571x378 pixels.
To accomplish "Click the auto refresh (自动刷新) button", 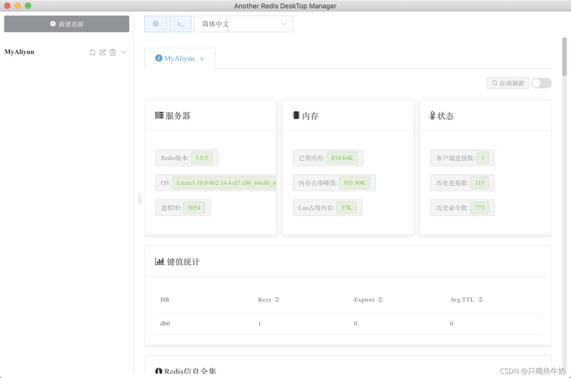I will click(508, 83).
